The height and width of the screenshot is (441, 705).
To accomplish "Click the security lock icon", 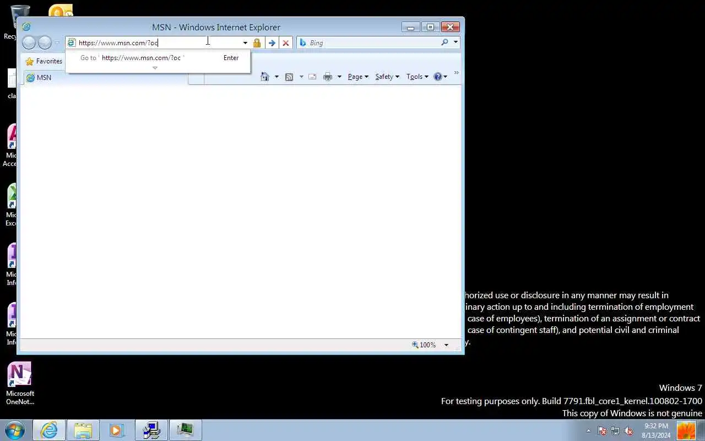I will [x=257, y=42].
